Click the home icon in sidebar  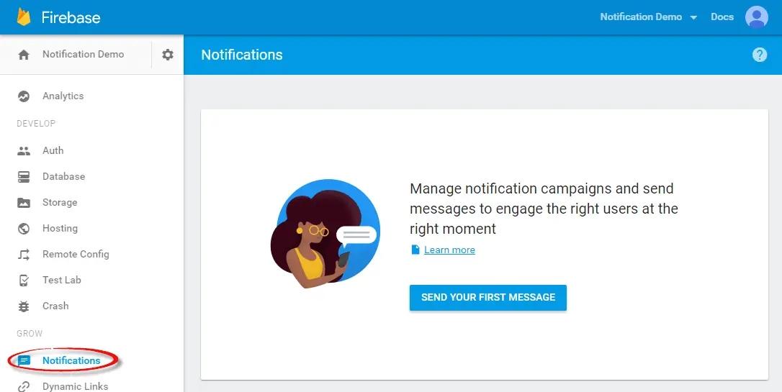[24, 55]
